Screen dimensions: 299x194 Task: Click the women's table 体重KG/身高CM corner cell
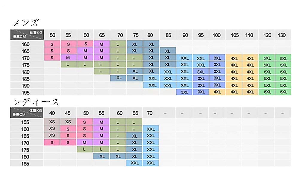point(27,113)
